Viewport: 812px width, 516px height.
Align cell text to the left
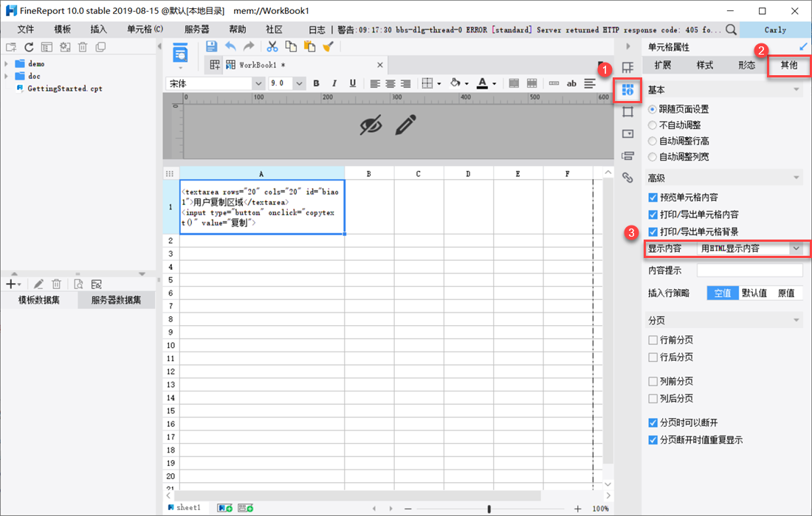375,83
